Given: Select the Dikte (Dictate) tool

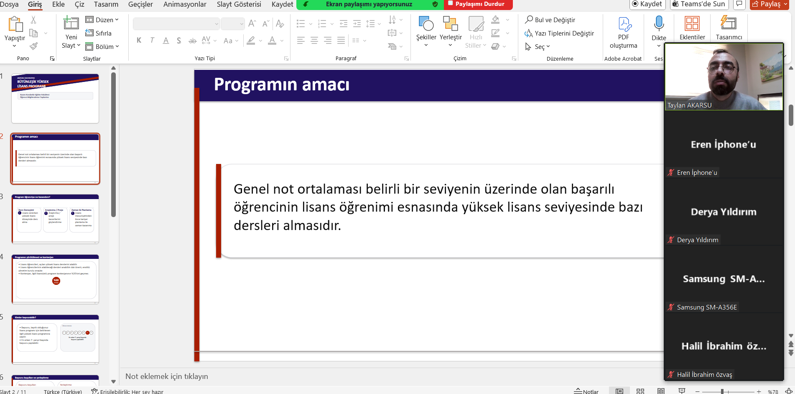Looking at the screenshot, I should pos(659,31).
